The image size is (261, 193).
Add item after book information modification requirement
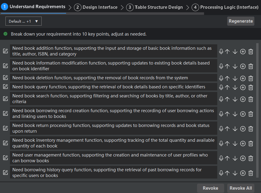(x=243, y=66)
